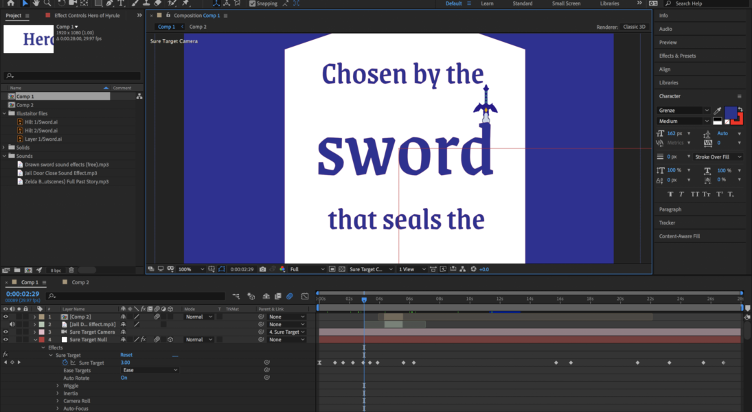The width and height of the screenshot is (752, 412).
Task: Select the Type tool in the toolbar
Action: coord(120,3)
